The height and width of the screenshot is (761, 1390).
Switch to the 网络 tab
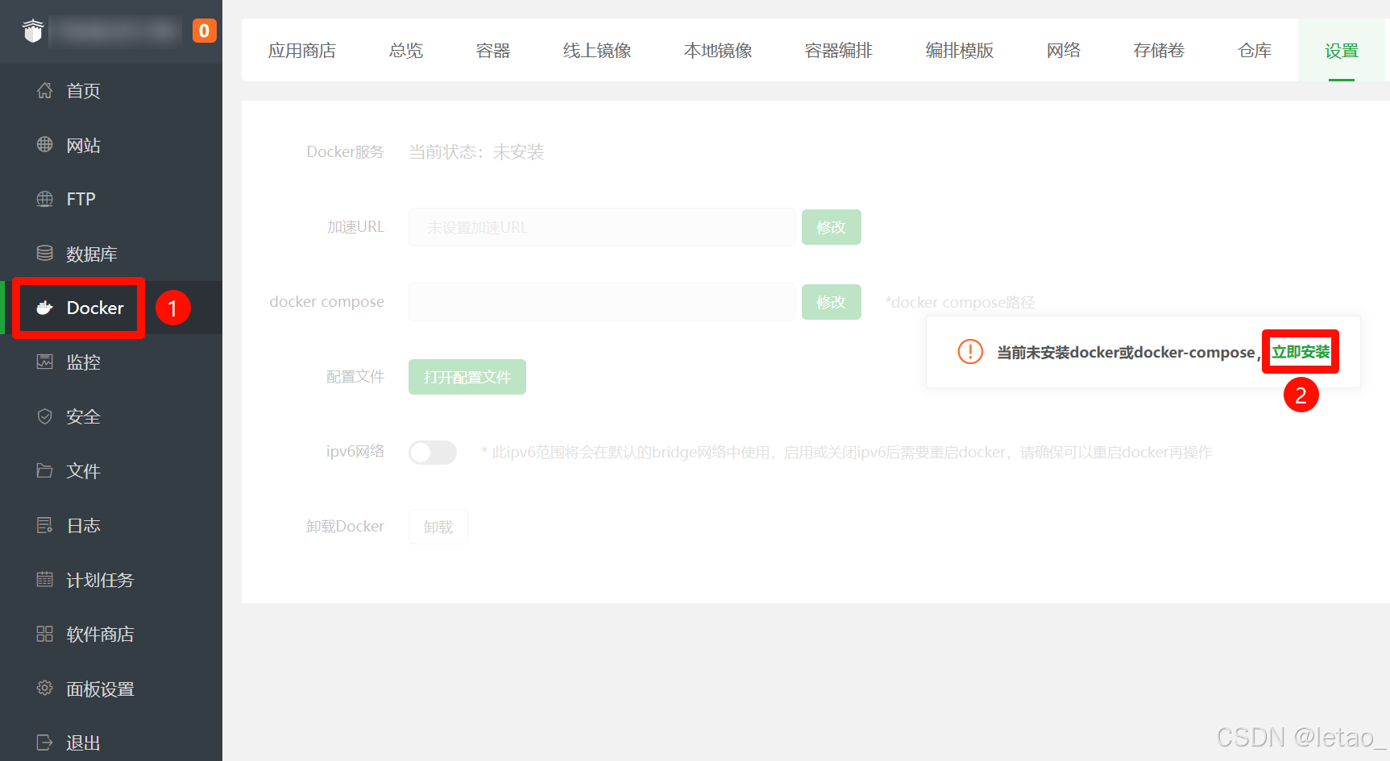pos(1064,51)
